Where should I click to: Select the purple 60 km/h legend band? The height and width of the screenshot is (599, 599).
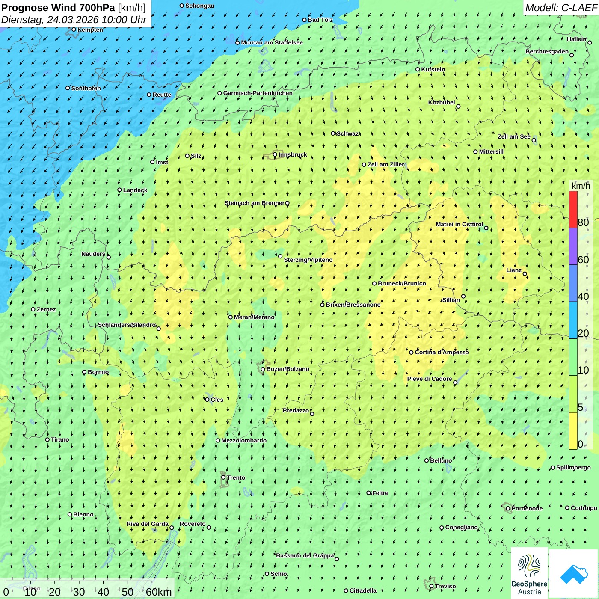[x=573, y=246]
